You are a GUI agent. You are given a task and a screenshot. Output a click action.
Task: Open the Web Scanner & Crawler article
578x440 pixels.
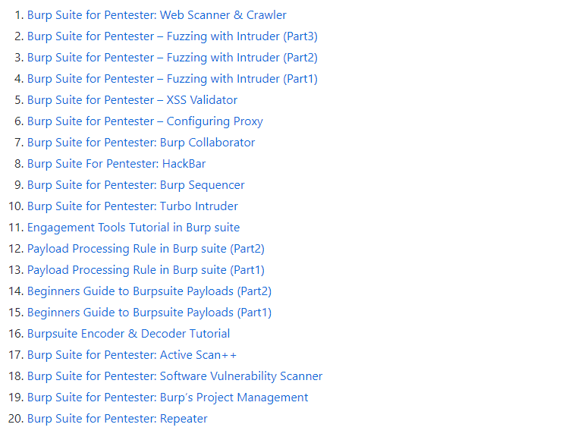point(157,15)
